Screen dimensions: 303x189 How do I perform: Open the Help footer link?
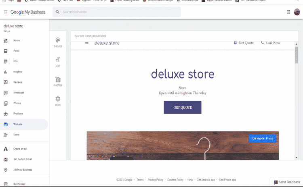point(190,180)
